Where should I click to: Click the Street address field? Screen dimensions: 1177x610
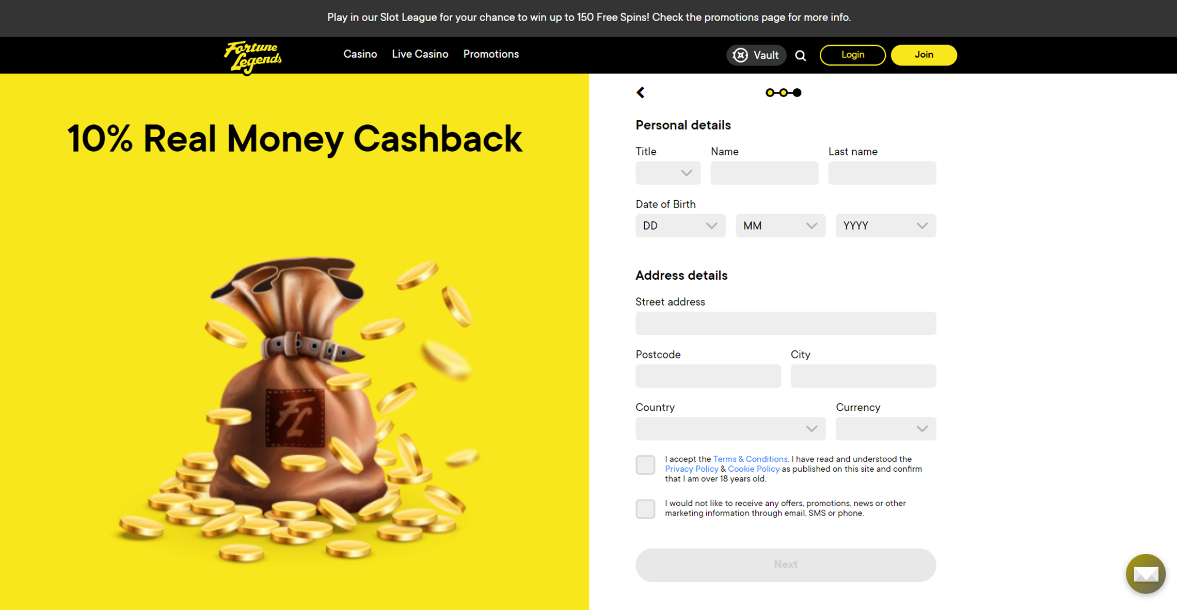click(786, 323)
